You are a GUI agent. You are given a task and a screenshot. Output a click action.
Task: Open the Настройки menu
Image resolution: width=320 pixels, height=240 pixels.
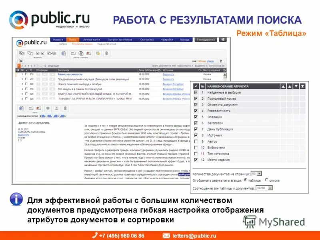pos(167,40)
